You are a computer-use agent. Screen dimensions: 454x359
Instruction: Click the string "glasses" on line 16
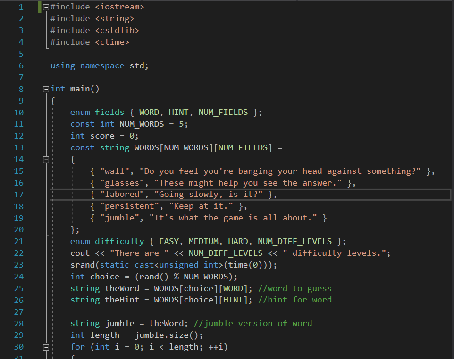click(x=122, y=183)
